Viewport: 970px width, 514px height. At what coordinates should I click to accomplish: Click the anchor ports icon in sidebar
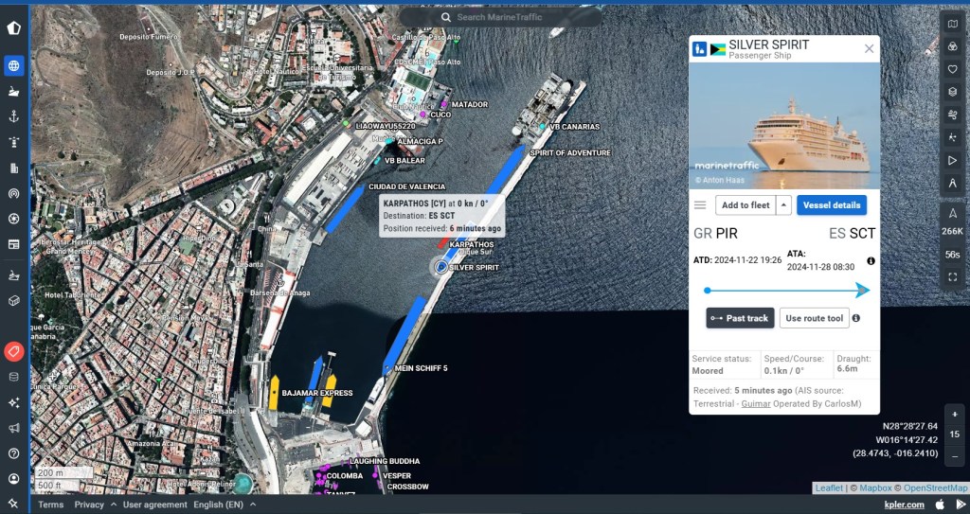point(13,116)
